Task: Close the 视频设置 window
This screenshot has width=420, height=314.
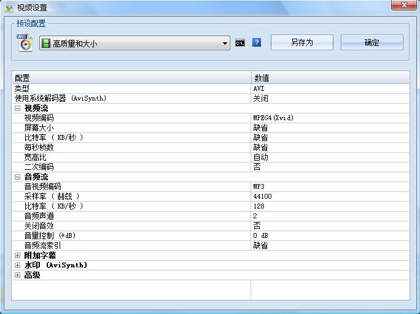Action: point(404,5)
